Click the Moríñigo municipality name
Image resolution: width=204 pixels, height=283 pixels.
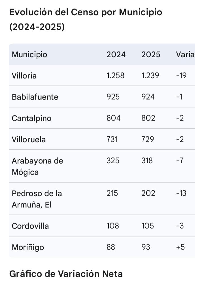point(28,247)
